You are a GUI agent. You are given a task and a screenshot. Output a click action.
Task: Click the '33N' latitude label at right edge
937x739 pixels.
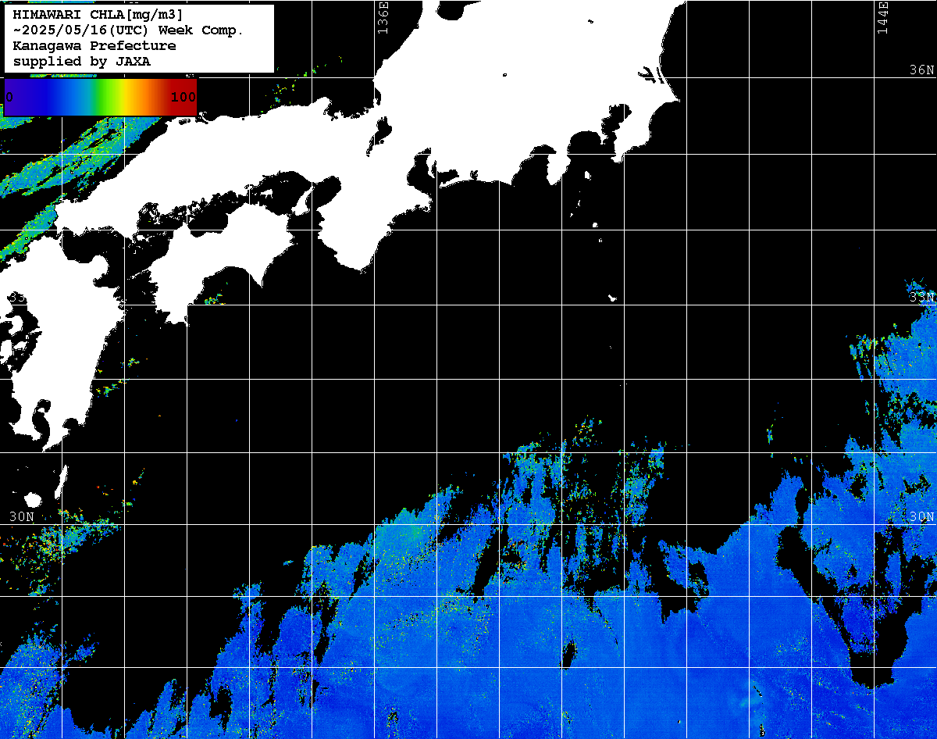922,298
